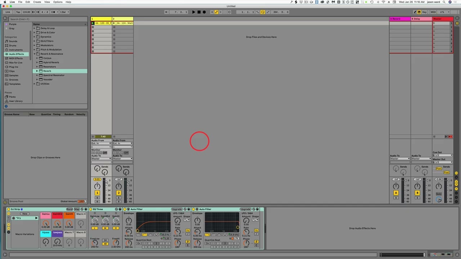
Task: Collapse the Reverb & Resonance folder
Action: 35,54
